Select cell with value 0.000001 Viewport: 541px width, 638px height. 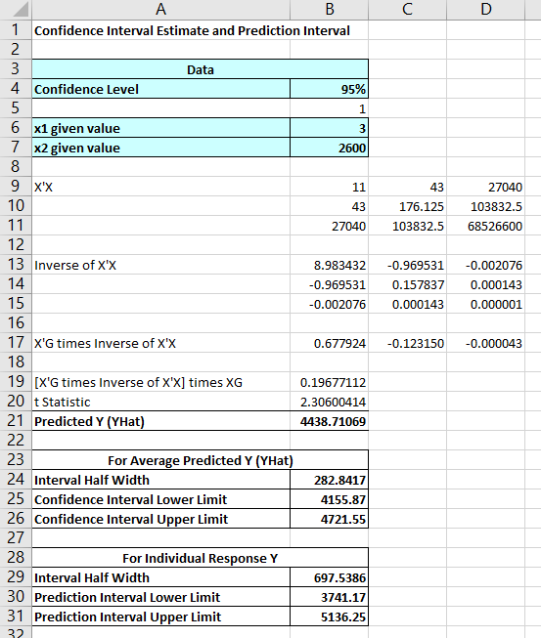(485, 304)
